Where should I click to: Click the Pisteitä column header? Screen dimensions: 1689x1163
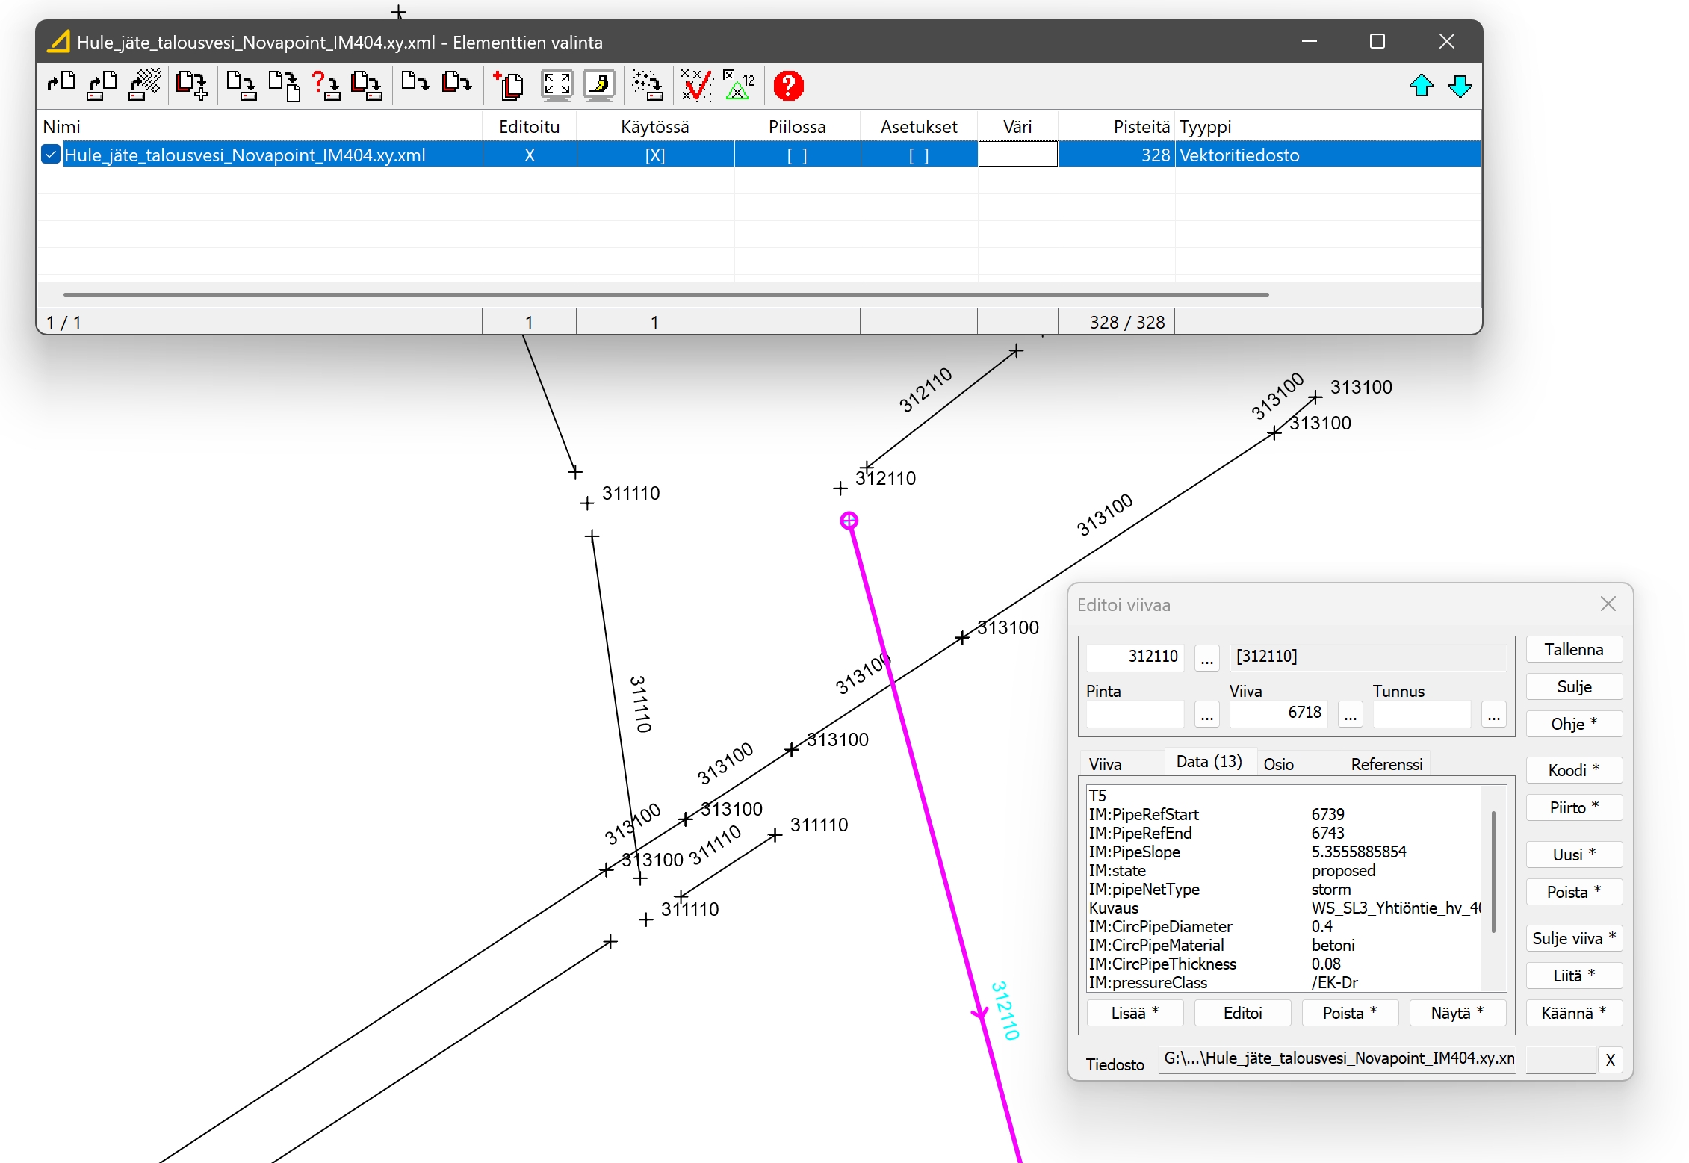[x=1116, y=126]
